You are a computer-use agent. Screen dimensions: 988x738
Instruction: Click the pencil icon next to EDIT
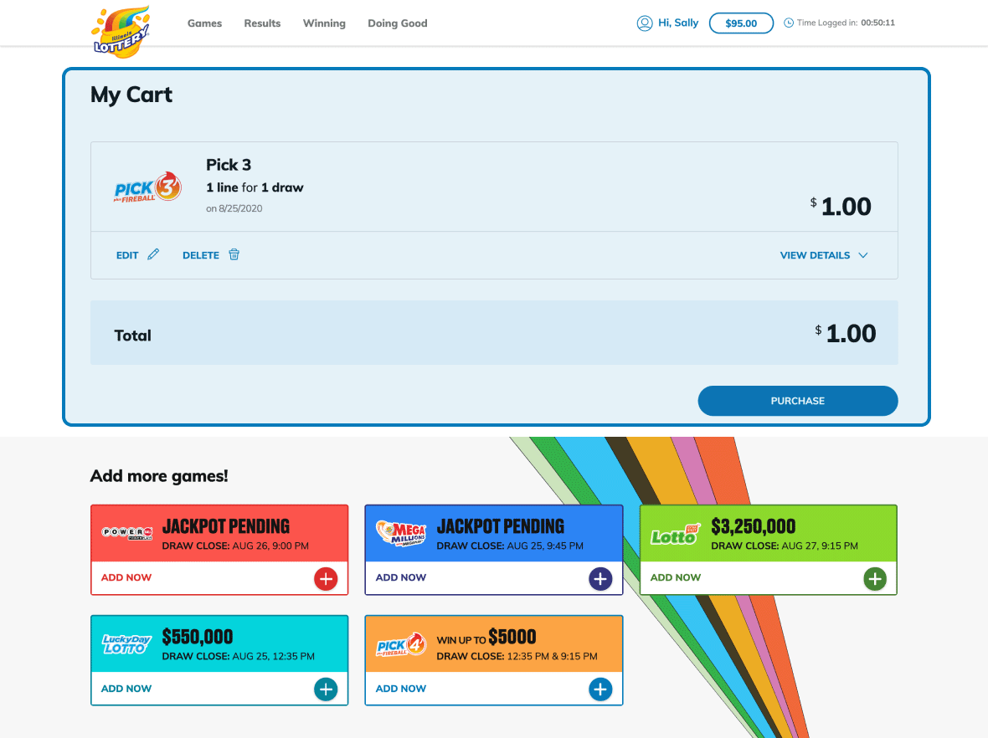153,254
